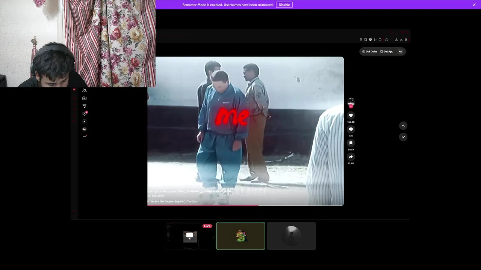This screenshot has height=270, width=481.
Task: Open the Activity inbox icon with notification badge
Action: pos(85,114)
